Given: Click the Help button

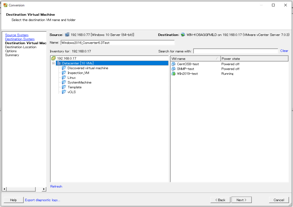Looking at the screenshot, I should (x=13, y=200).
